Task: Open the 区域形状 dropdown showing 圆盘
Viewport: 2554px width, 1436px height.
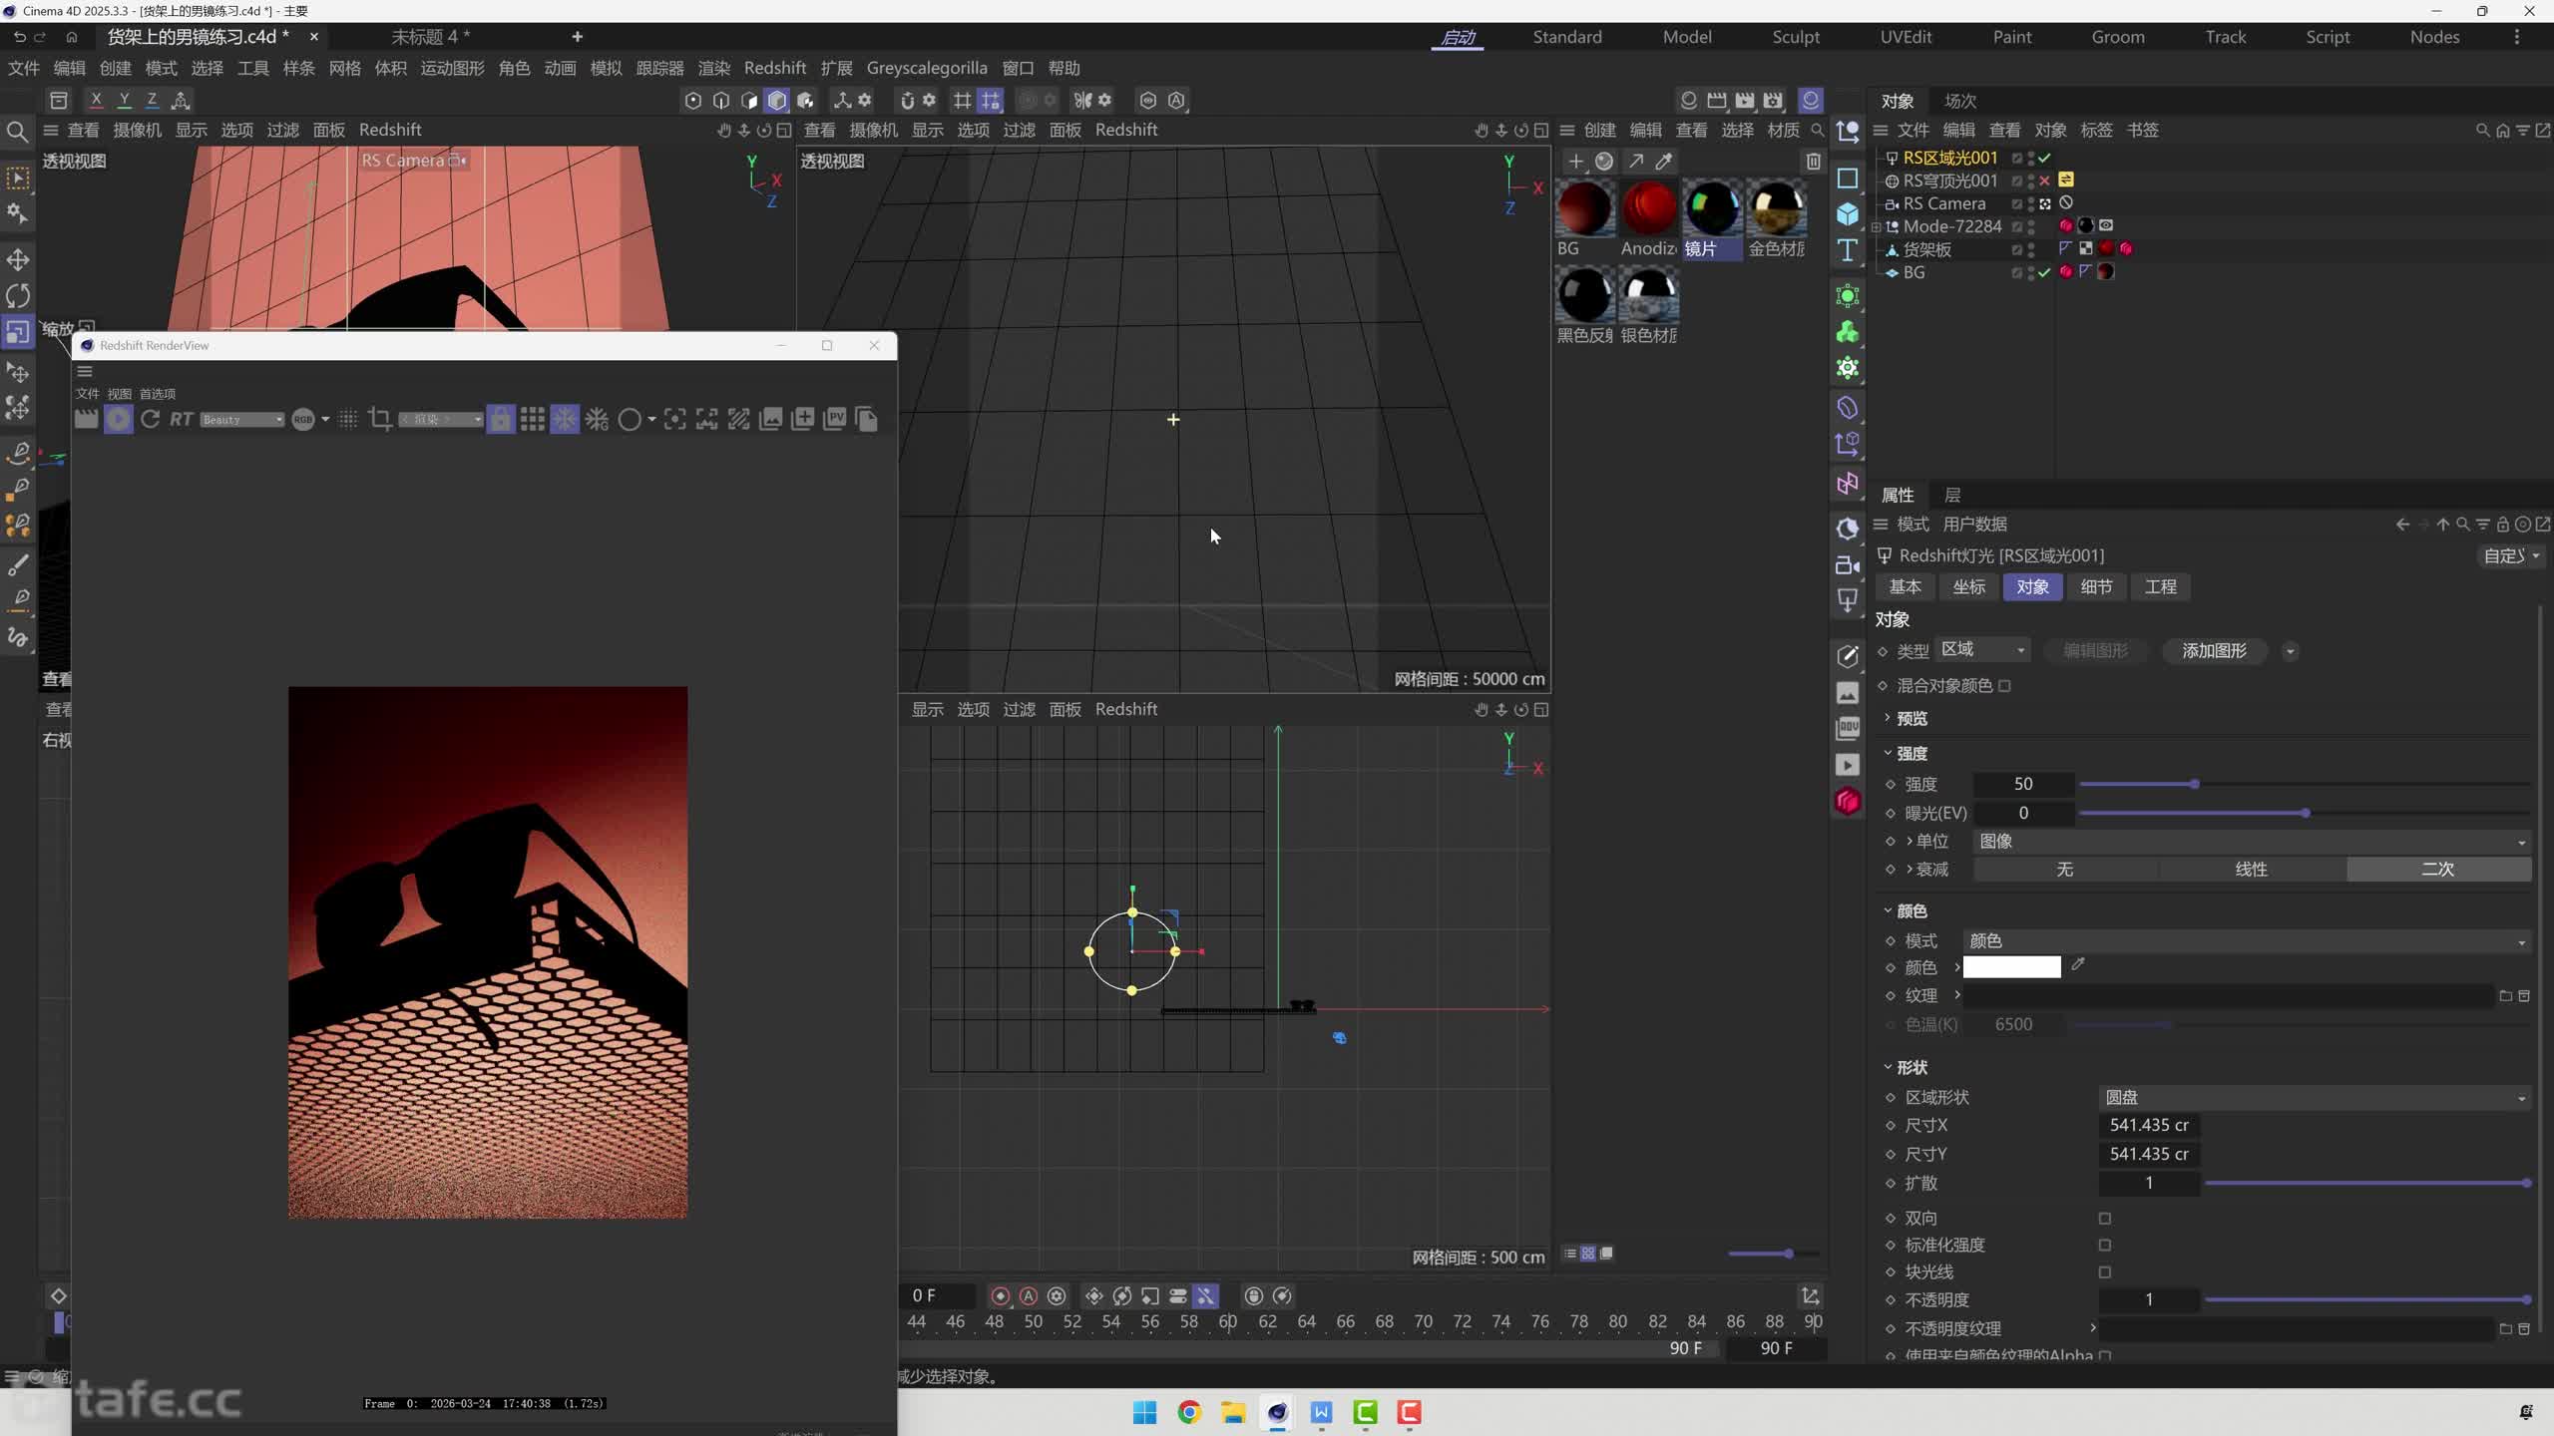Action: tap(2315, 1097)
